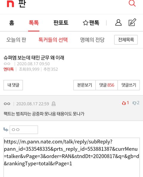
Task: Switch to 오늘의 판 section
Action: [x=16, y=40]
